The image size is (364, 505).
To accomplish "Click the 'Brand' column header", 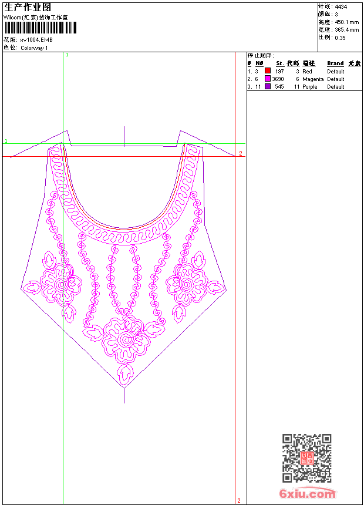I will pos(335,63).
